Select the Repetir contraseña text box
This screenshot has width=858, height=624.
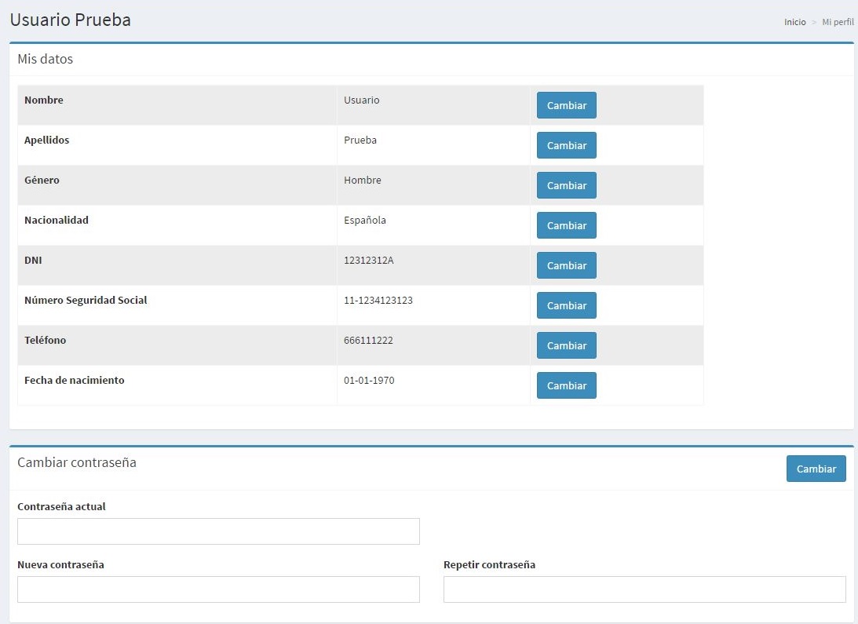click(x=644, y=589)
